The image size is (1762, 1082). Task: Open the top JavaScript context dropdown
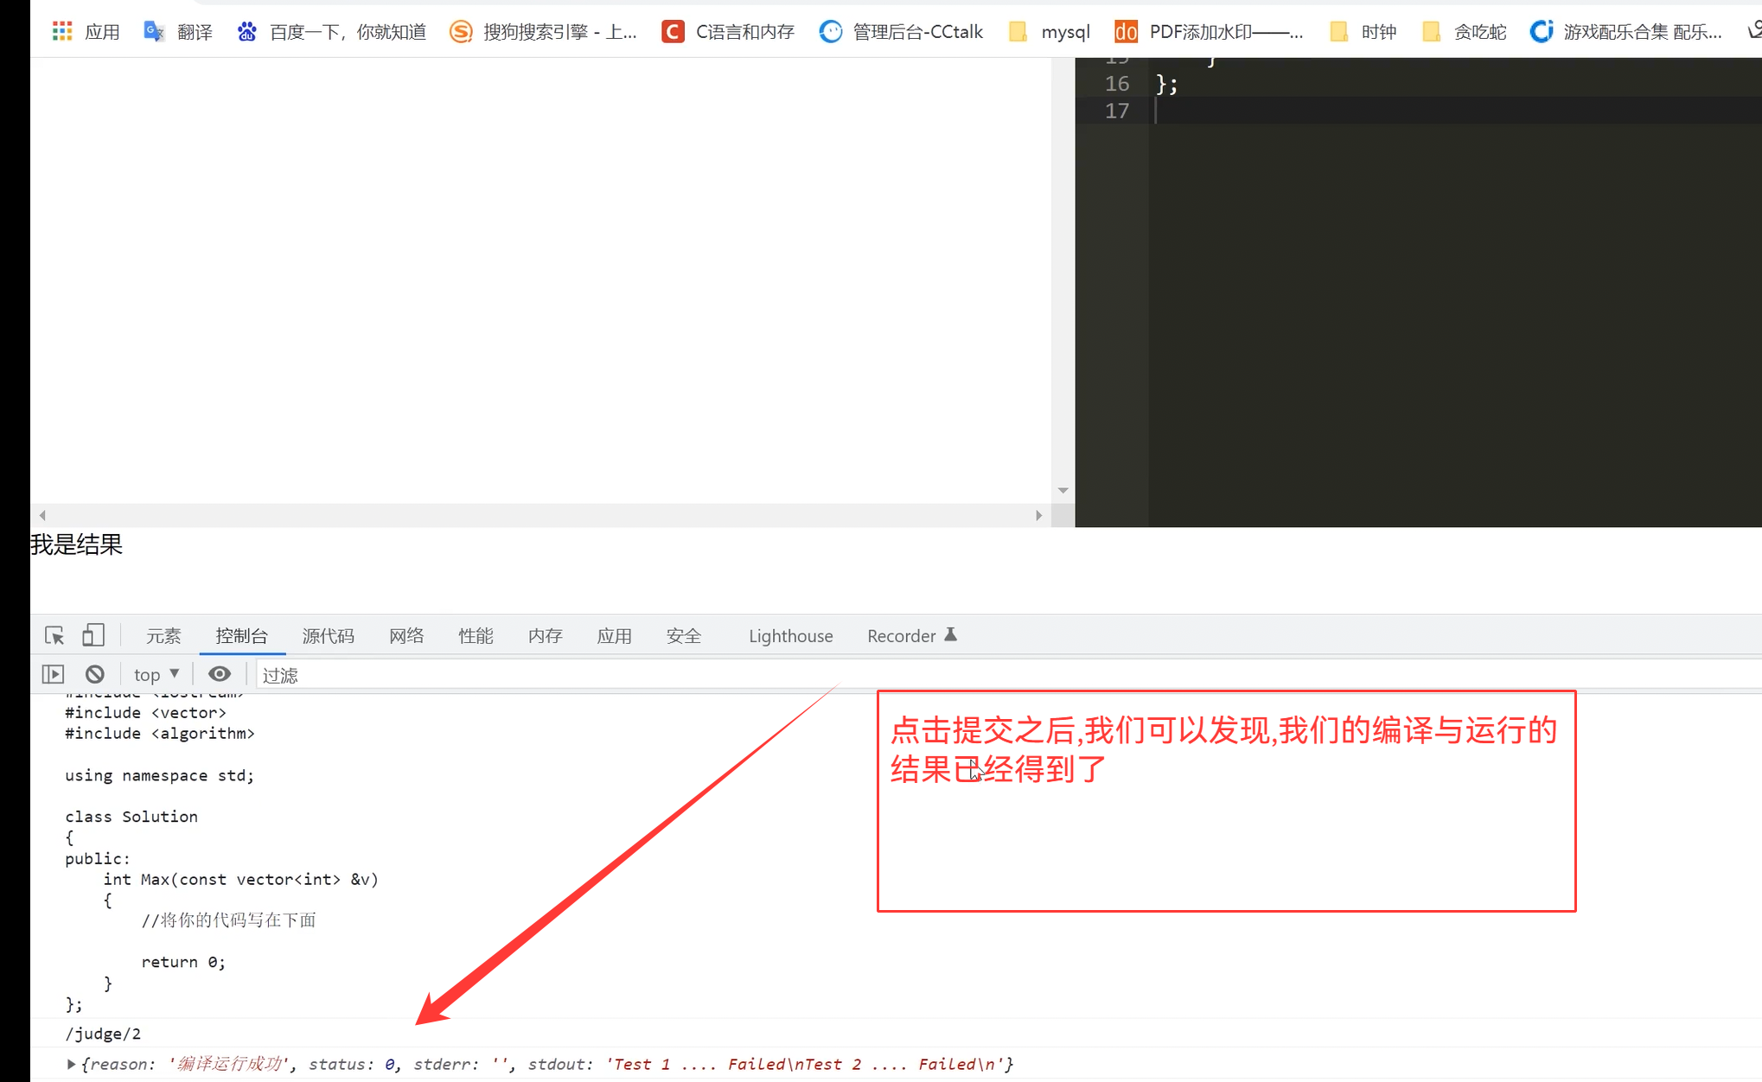tap(156, 674)
